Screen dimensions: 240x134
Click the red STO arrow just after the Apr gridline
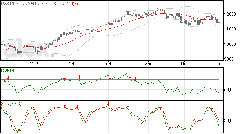pos(161,107)
